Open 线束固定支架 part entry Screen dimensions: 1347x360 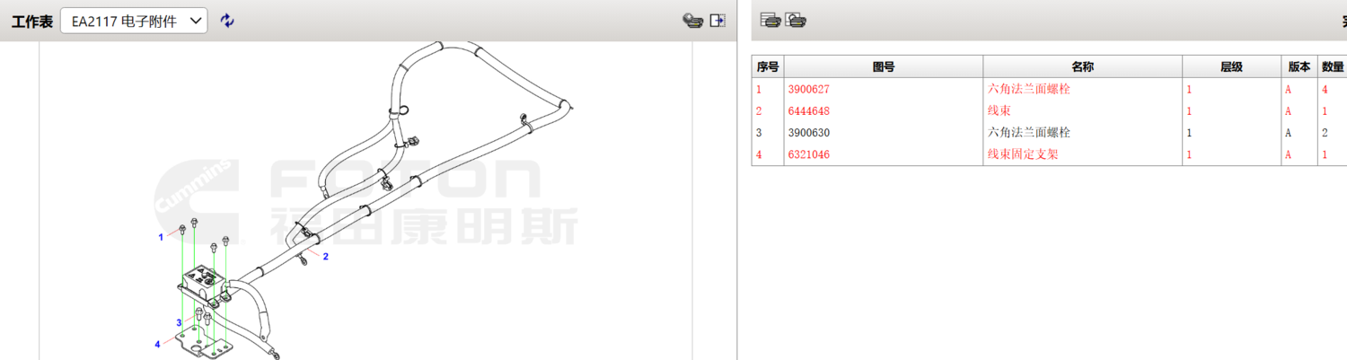(x=1049, y=154)
